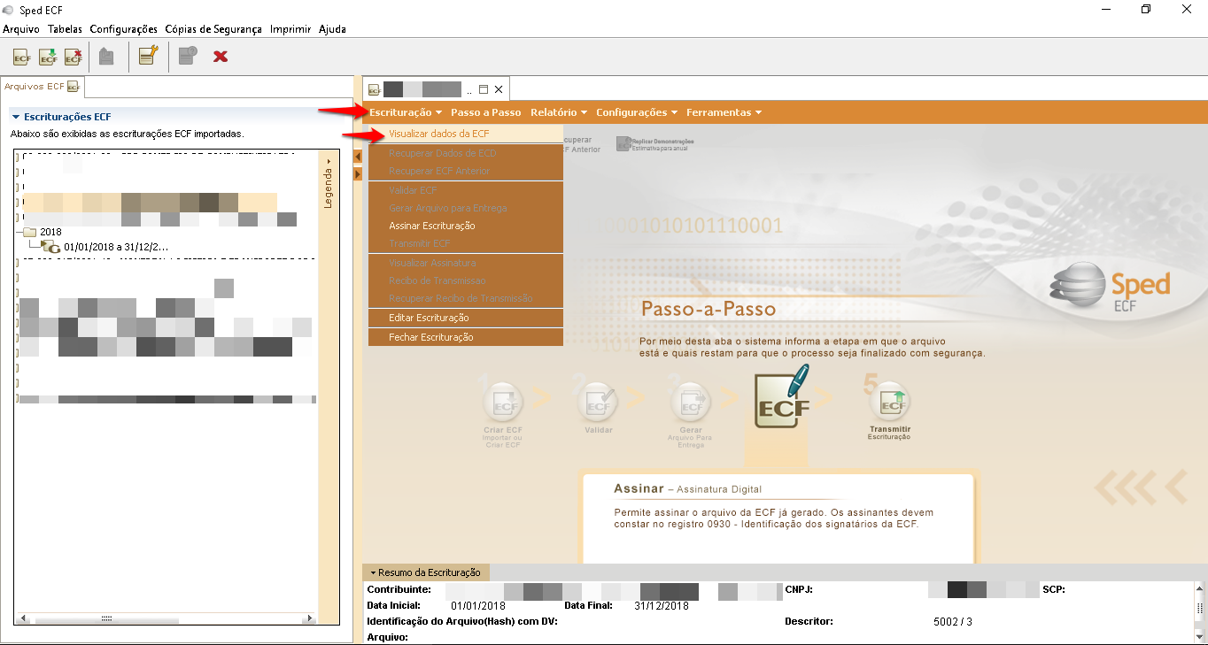Open the Imprimir menu
Viewport: 1208px width, 645px height.
[290, 29]
